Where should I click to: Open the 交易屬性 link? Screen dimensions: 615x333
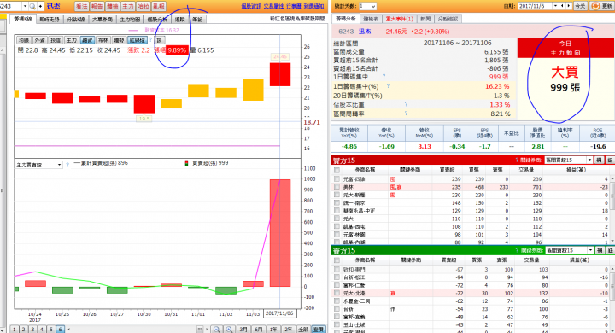[273, 6]
